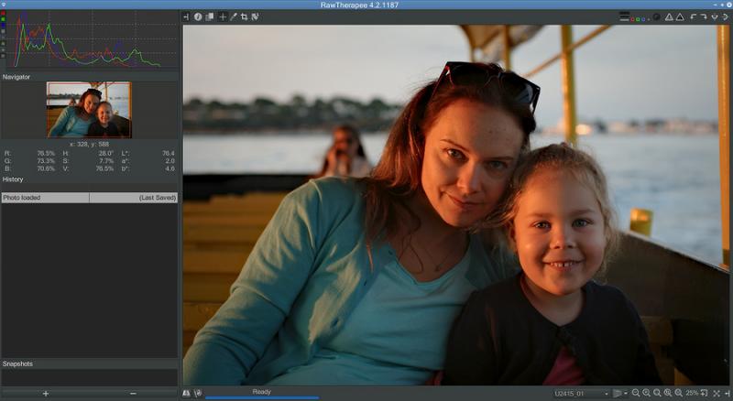Toggle red histogram channel
Viewport: 733px width, 401px height.
click(3, 13)
